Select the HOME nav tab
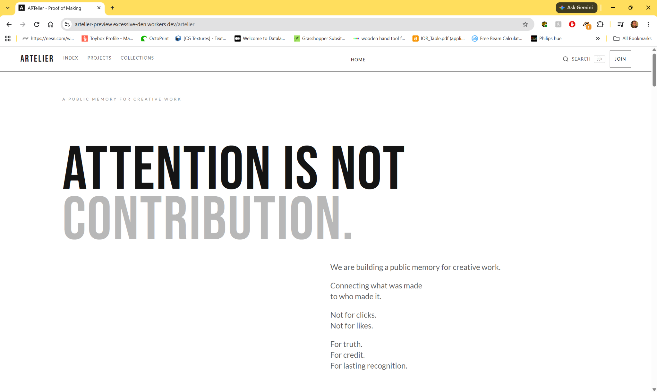The width and height of the screenshot is (657, 392). pyautogui.click(x=358, y=60)
